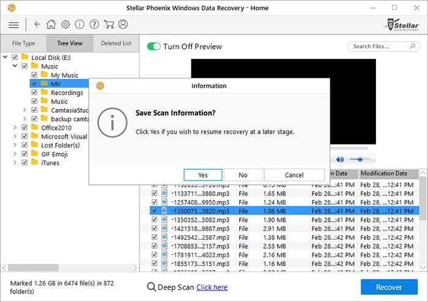Click the tree panel horizontal scrollbar
Screen dimensions: 428x302
[x=33, y=268]
